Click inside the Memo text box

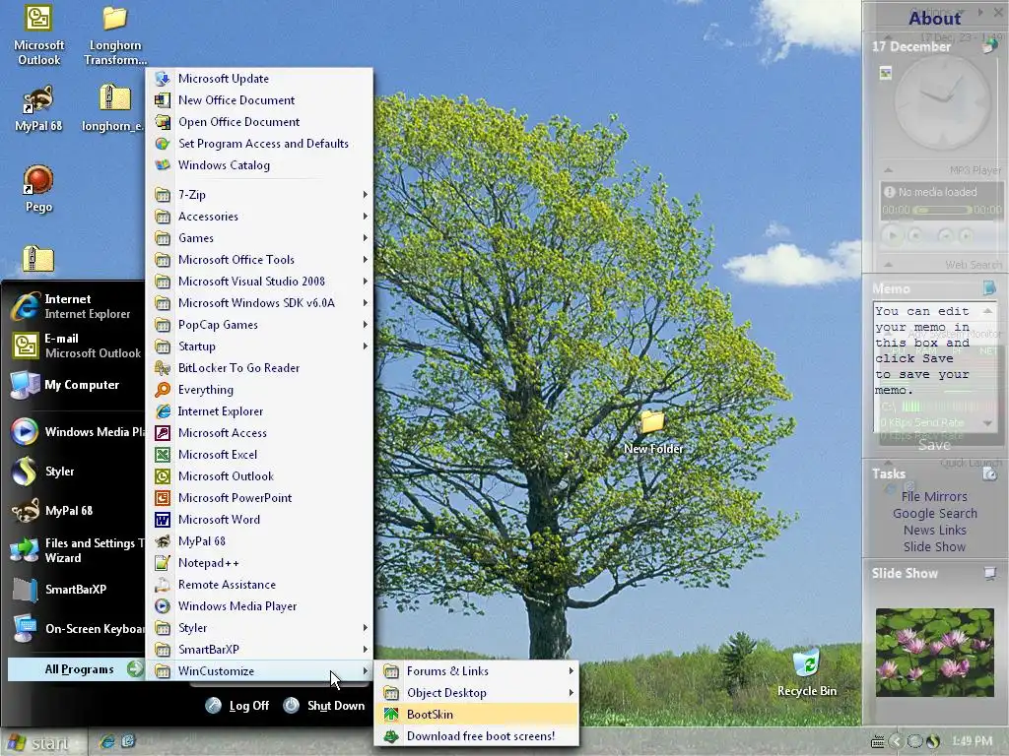click(x=926, y=366)
